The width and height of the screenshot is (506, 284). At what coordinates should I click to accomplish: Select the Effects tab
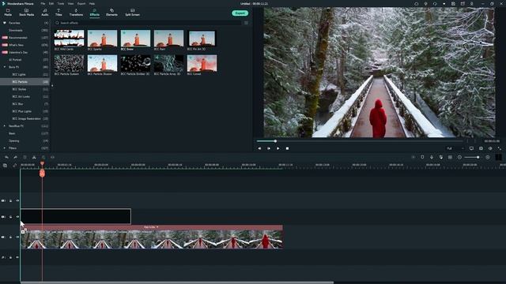pyautogui.click(x=95, y=13)
